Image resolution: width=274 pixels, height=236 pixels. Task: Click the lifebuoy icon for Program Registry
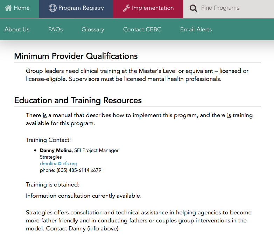click(x=52, y=8)
